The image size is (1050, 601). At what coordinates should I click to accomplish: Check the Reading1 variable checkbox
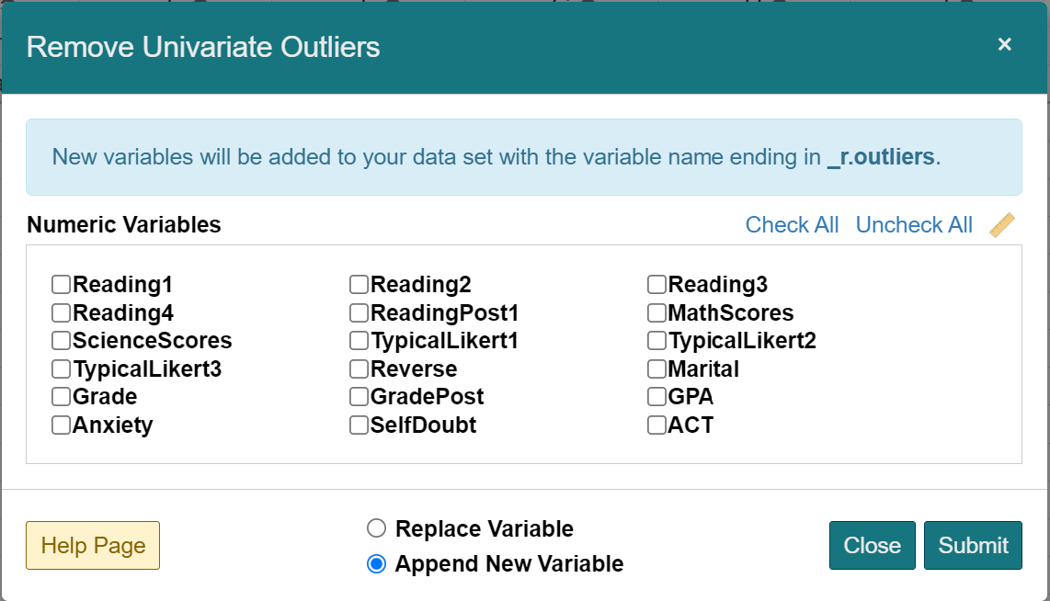[x=61, y=284]
